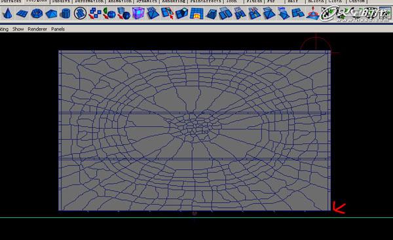Screen dimensions: 393x240
Task: Click the blue wedge block shelf icon
Action: 211,14
